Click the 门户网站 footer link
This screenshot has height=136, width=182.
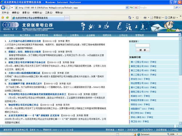tap(174, 130)
